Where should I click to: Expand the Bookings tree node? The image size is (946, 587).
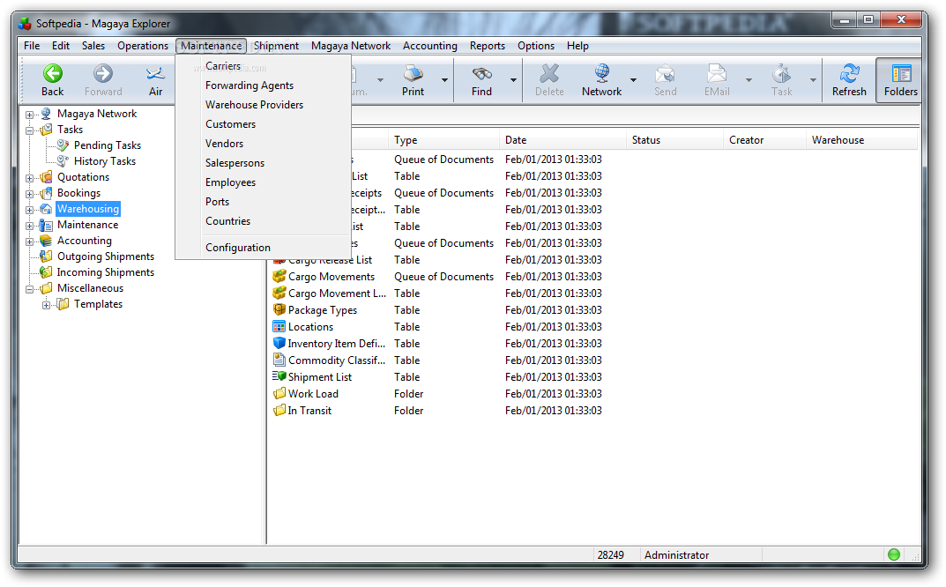[29, 194]
